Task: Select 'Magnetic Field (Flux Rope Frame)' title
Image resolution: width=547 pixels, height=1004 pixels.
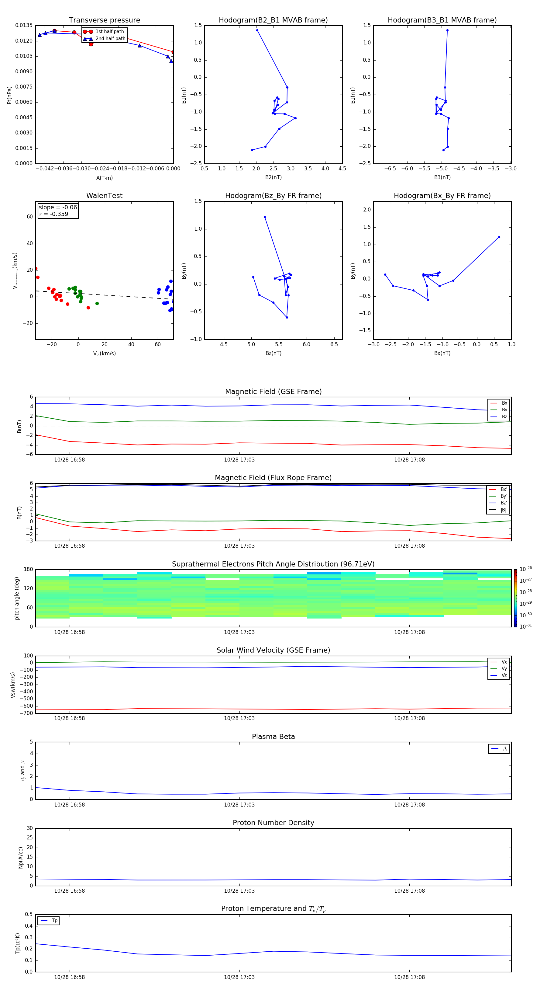Action: [x=273, y=478]
